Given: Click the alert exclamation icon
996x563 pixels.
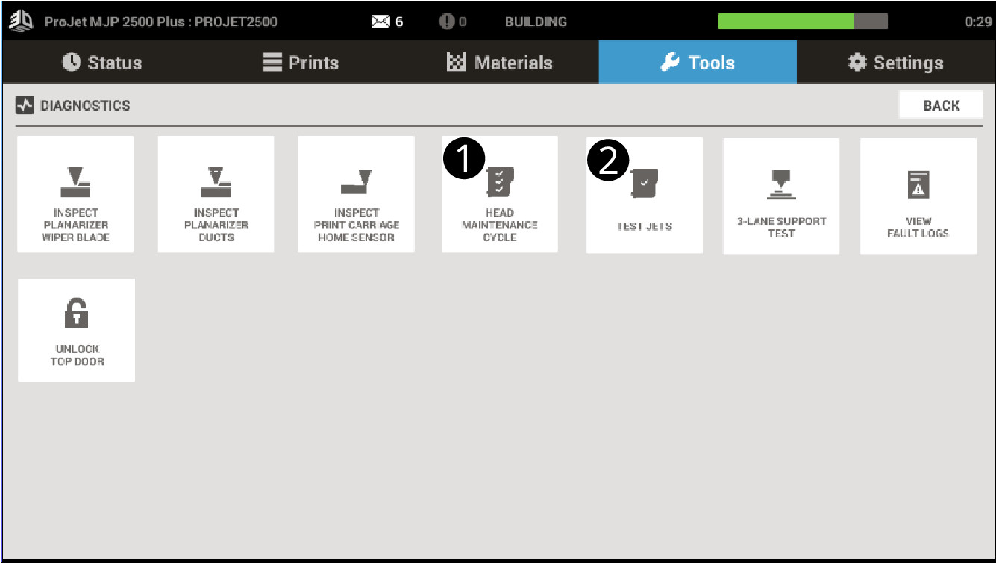Looking at the screenshot, I should (447, 22).
